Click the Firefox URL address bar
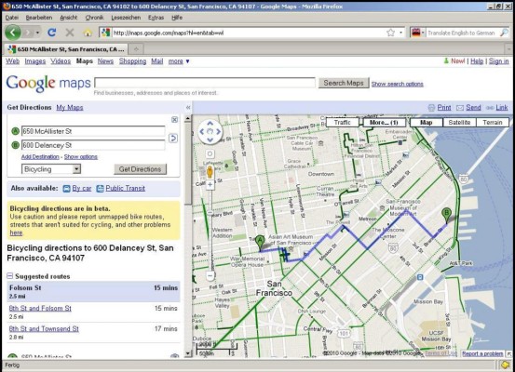 point(248,33)
